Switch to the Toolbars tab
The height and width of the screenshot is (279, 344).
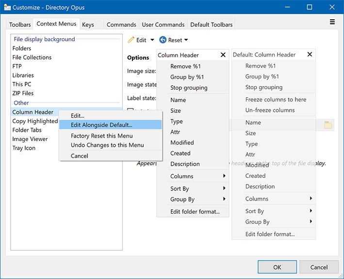click(x=20, y=25)
